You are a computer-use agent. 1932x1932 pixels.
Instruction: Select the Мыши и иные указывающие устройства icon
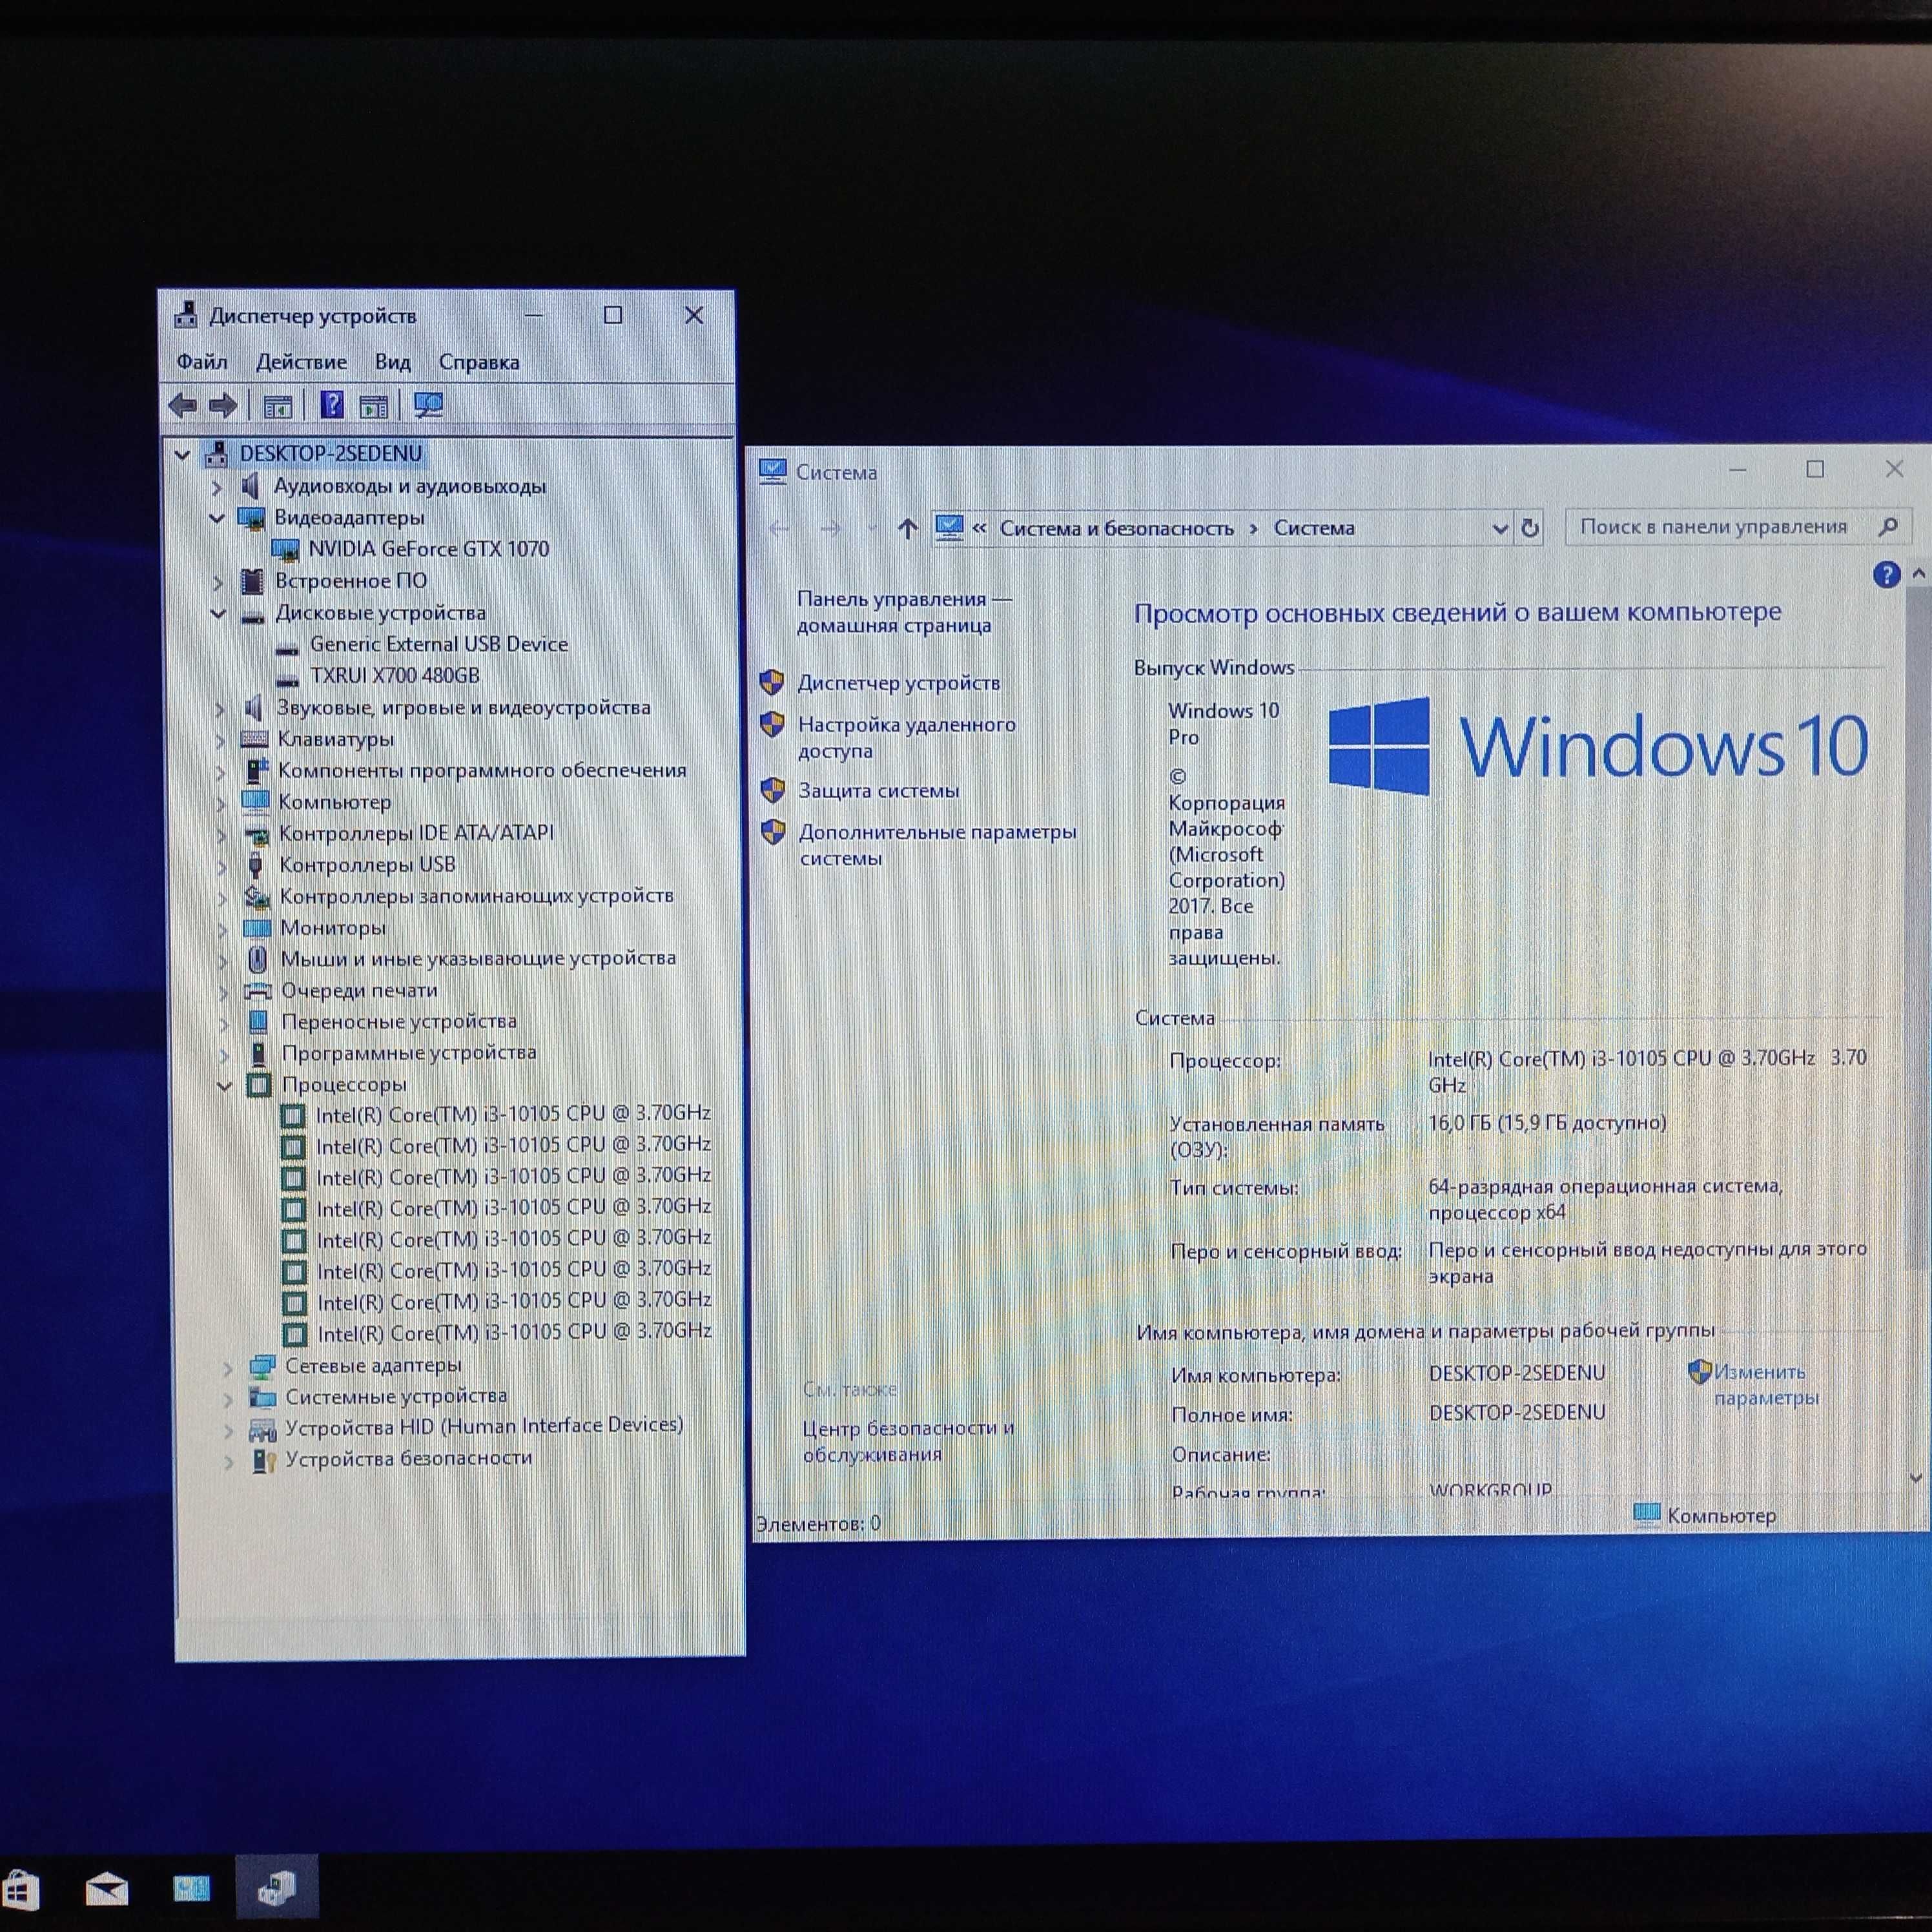(x=257, y=960)
